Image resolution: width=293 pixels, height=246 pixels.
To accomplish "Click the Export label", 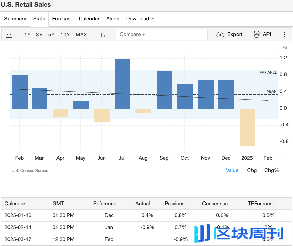I will 235,34.
